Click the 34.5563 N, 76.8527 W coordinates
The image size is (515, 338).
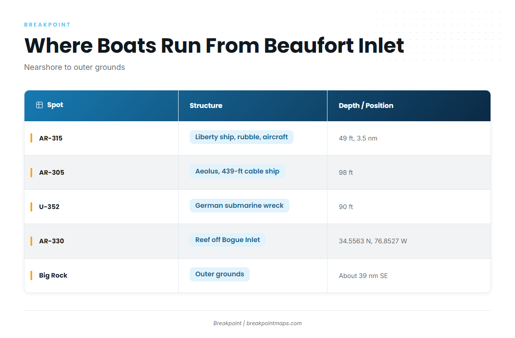coord(373,241)
